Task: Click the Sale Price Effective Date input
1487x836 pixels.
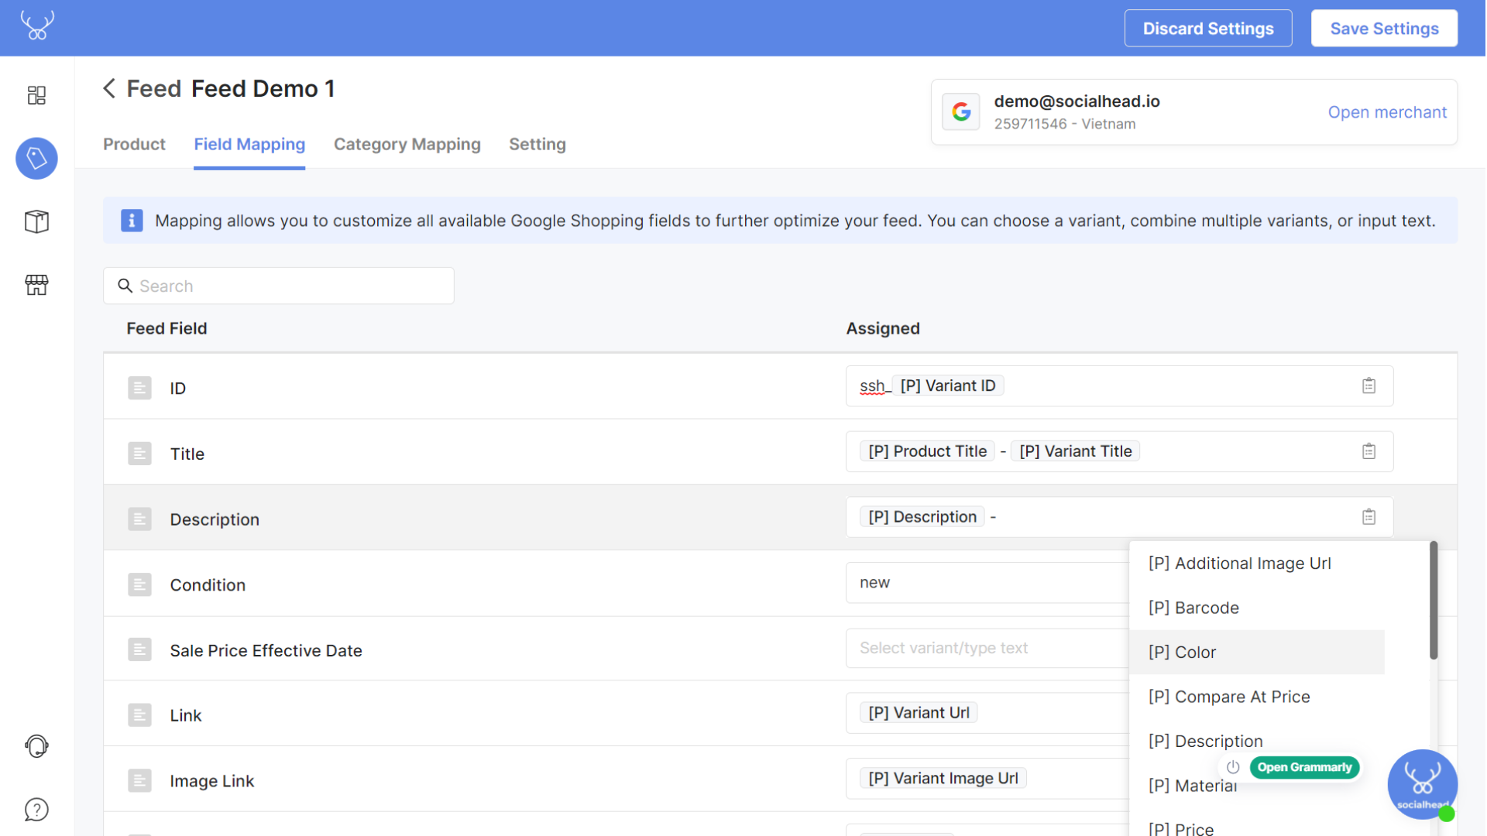Action: tap(987, 648)
